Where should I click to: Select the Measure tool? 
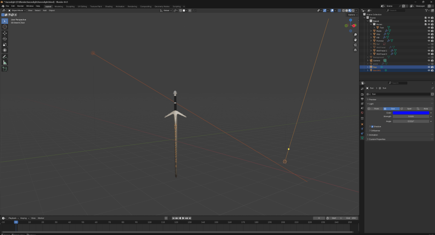(5, 63)
